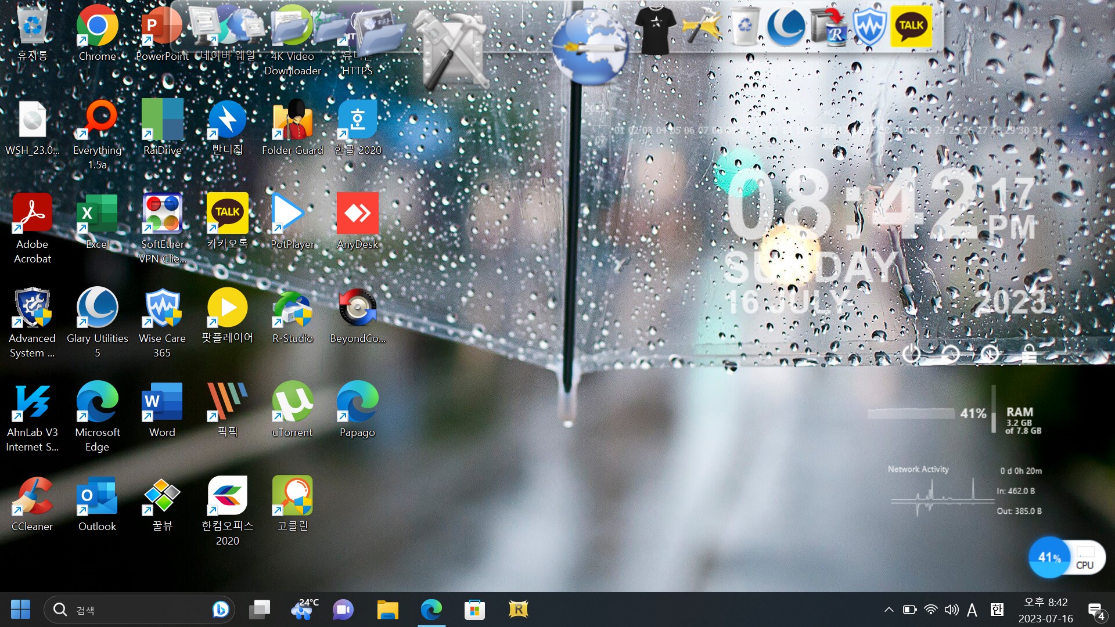Open RaiDrive desktop shortcut
Image resolution: width=1115 pixels, height=627 pixels.
click(x=162, y=128)
